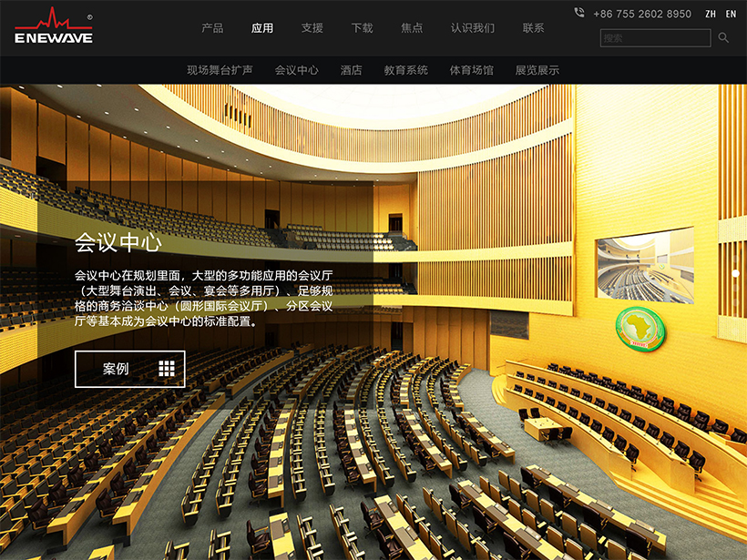Switch language to ZH
Screen dimensions: 747x560
pyautogui.click(x=711, y=15)
